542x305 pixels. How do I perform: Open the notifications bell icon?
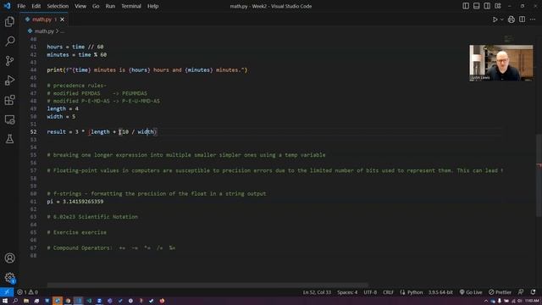click(x=533, y=292)
